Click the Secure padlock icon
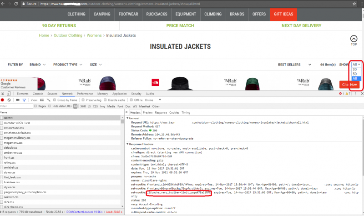Image resolution: width=364 pixels, height=216 pixels. [x=23, y=4]
